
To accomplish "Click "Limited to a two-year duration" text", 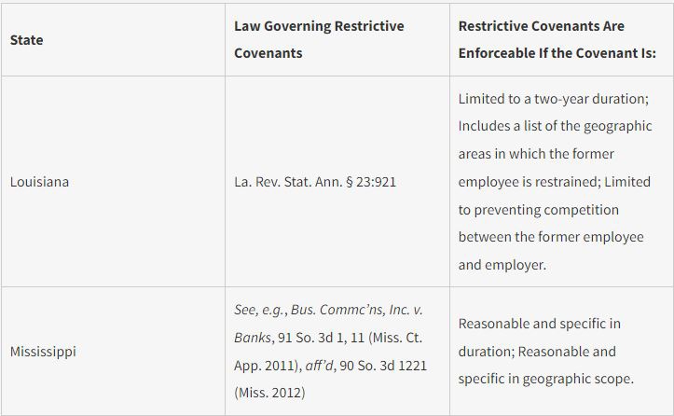I will [x=553, y=98].
